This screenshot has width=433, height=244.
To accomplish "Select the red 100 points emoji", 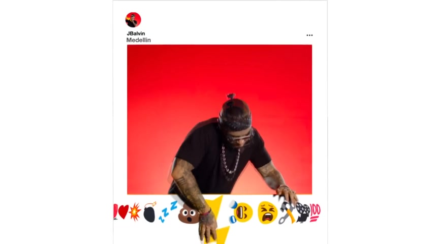I will point(315,213).
